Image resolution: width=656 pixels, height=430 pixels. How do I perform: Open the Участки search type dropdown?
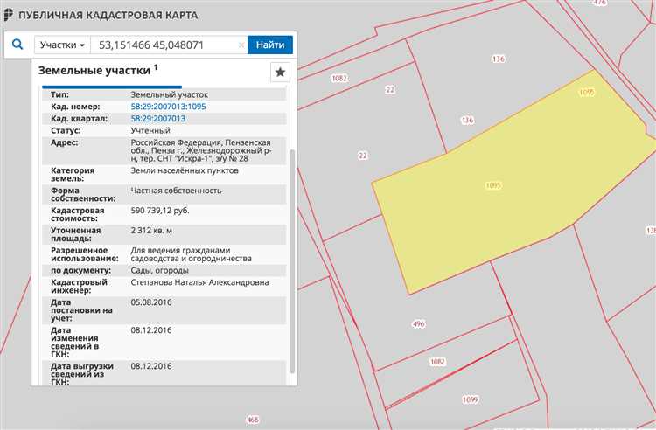click(x=62, y=45)
